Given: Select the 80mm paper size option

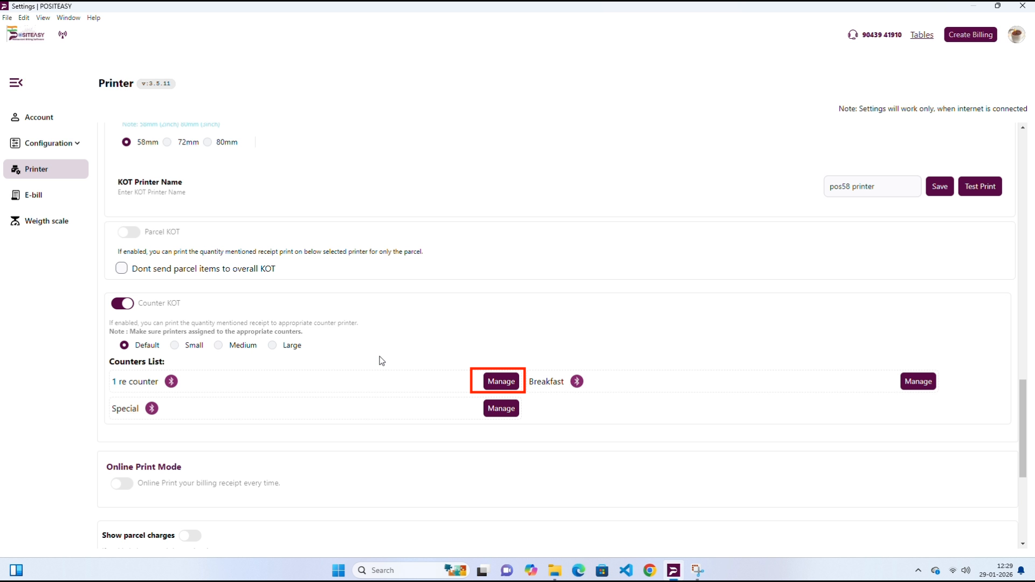Looking at the screenshot, I should tap(208, 142).
